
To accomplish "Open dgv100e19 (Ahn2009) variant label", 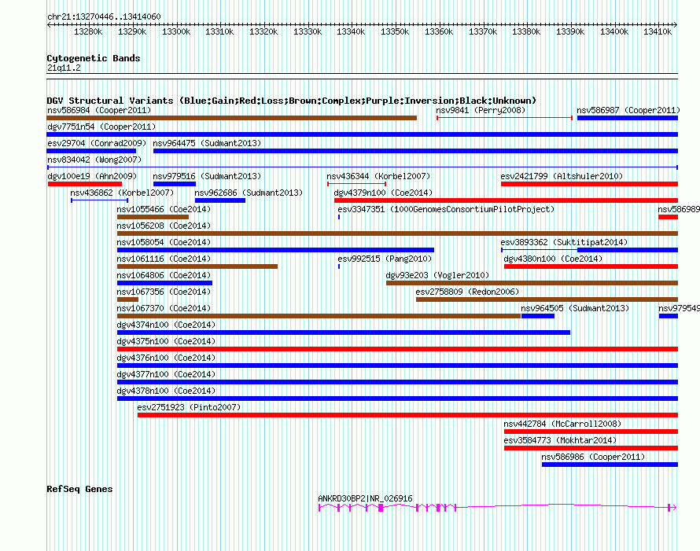I will click(x=92, y=176).
